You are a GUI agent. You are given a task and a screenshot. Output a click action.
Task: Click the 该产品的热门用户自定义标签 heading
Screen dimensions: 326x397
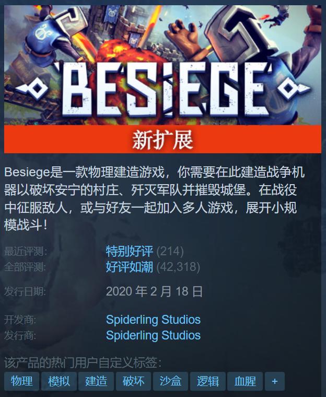(83, 362)
